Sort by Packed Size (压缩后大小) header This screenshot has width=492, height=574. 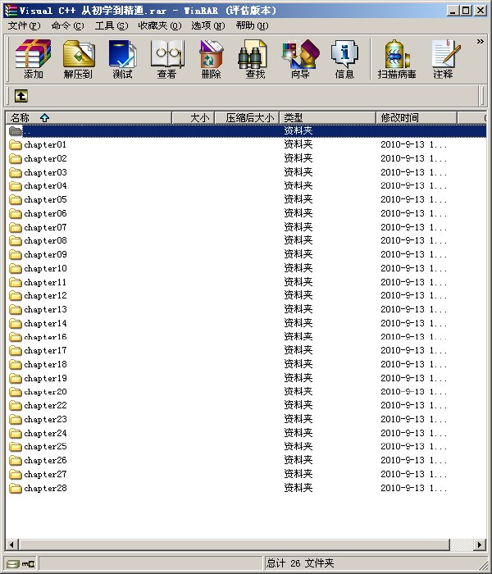pyautogui.click(x=247, y=118)
